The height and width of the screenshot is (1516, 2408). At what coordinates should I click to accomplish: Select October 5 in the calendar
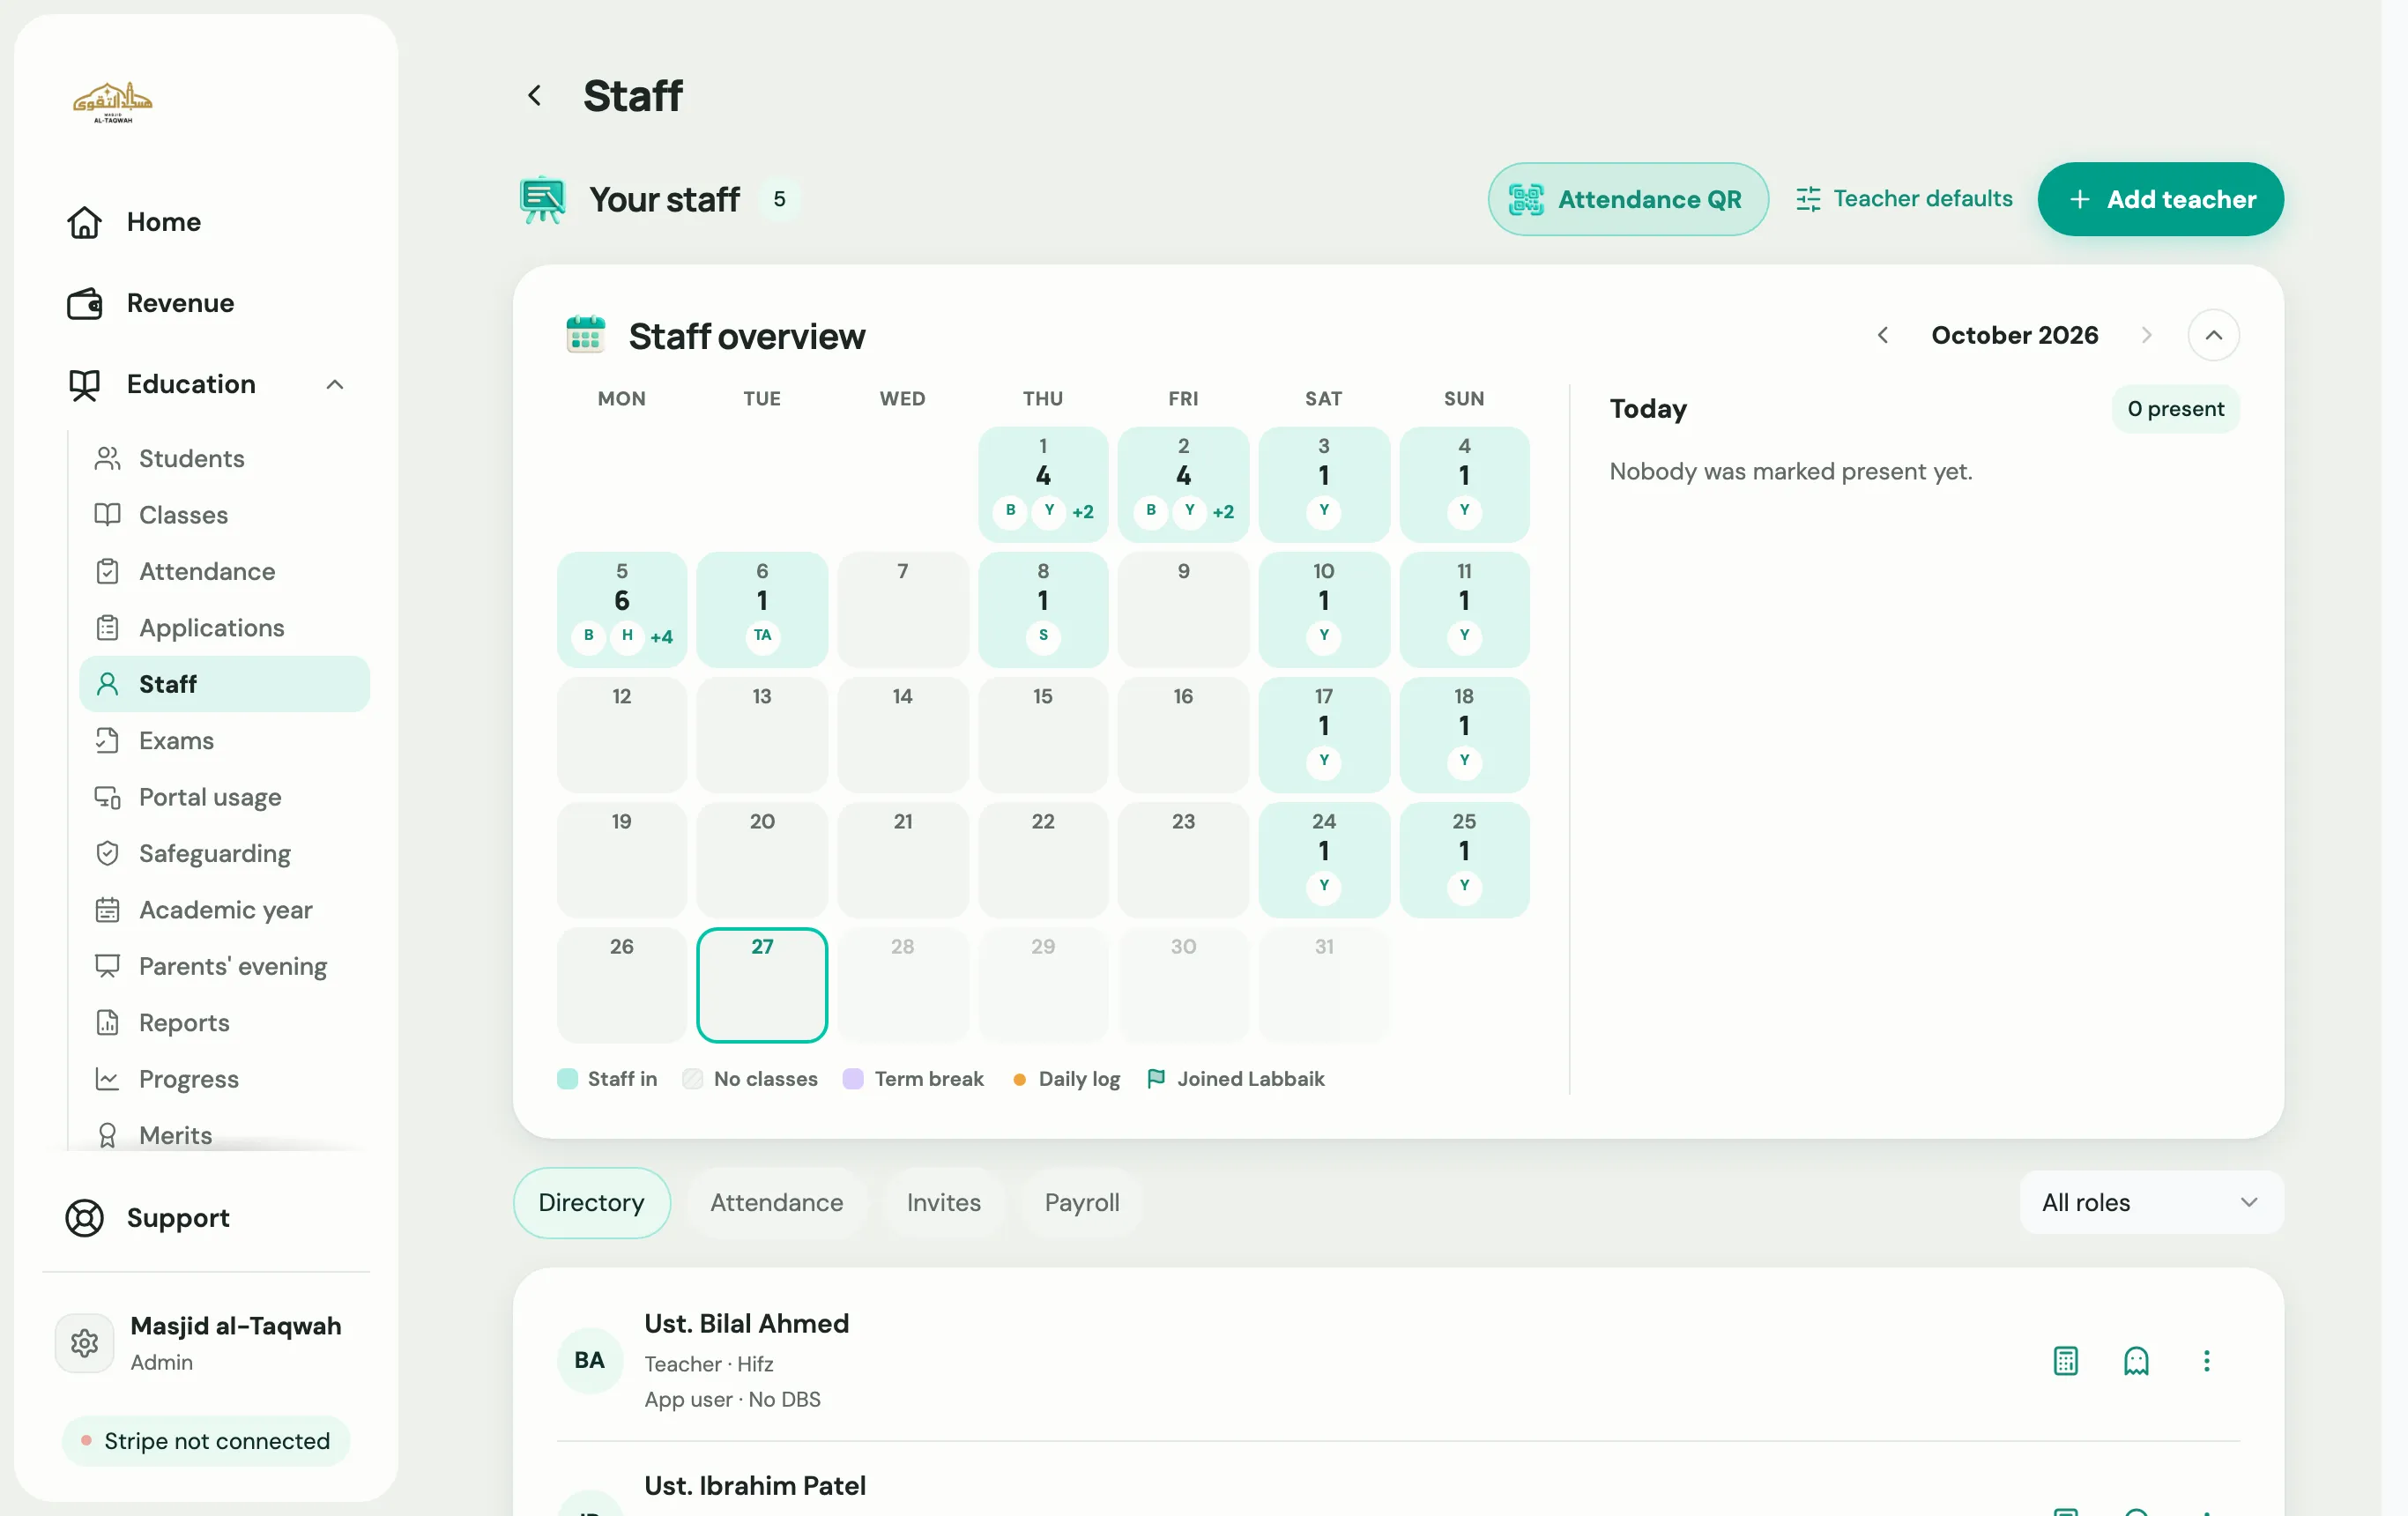click(x=622, y=610)
